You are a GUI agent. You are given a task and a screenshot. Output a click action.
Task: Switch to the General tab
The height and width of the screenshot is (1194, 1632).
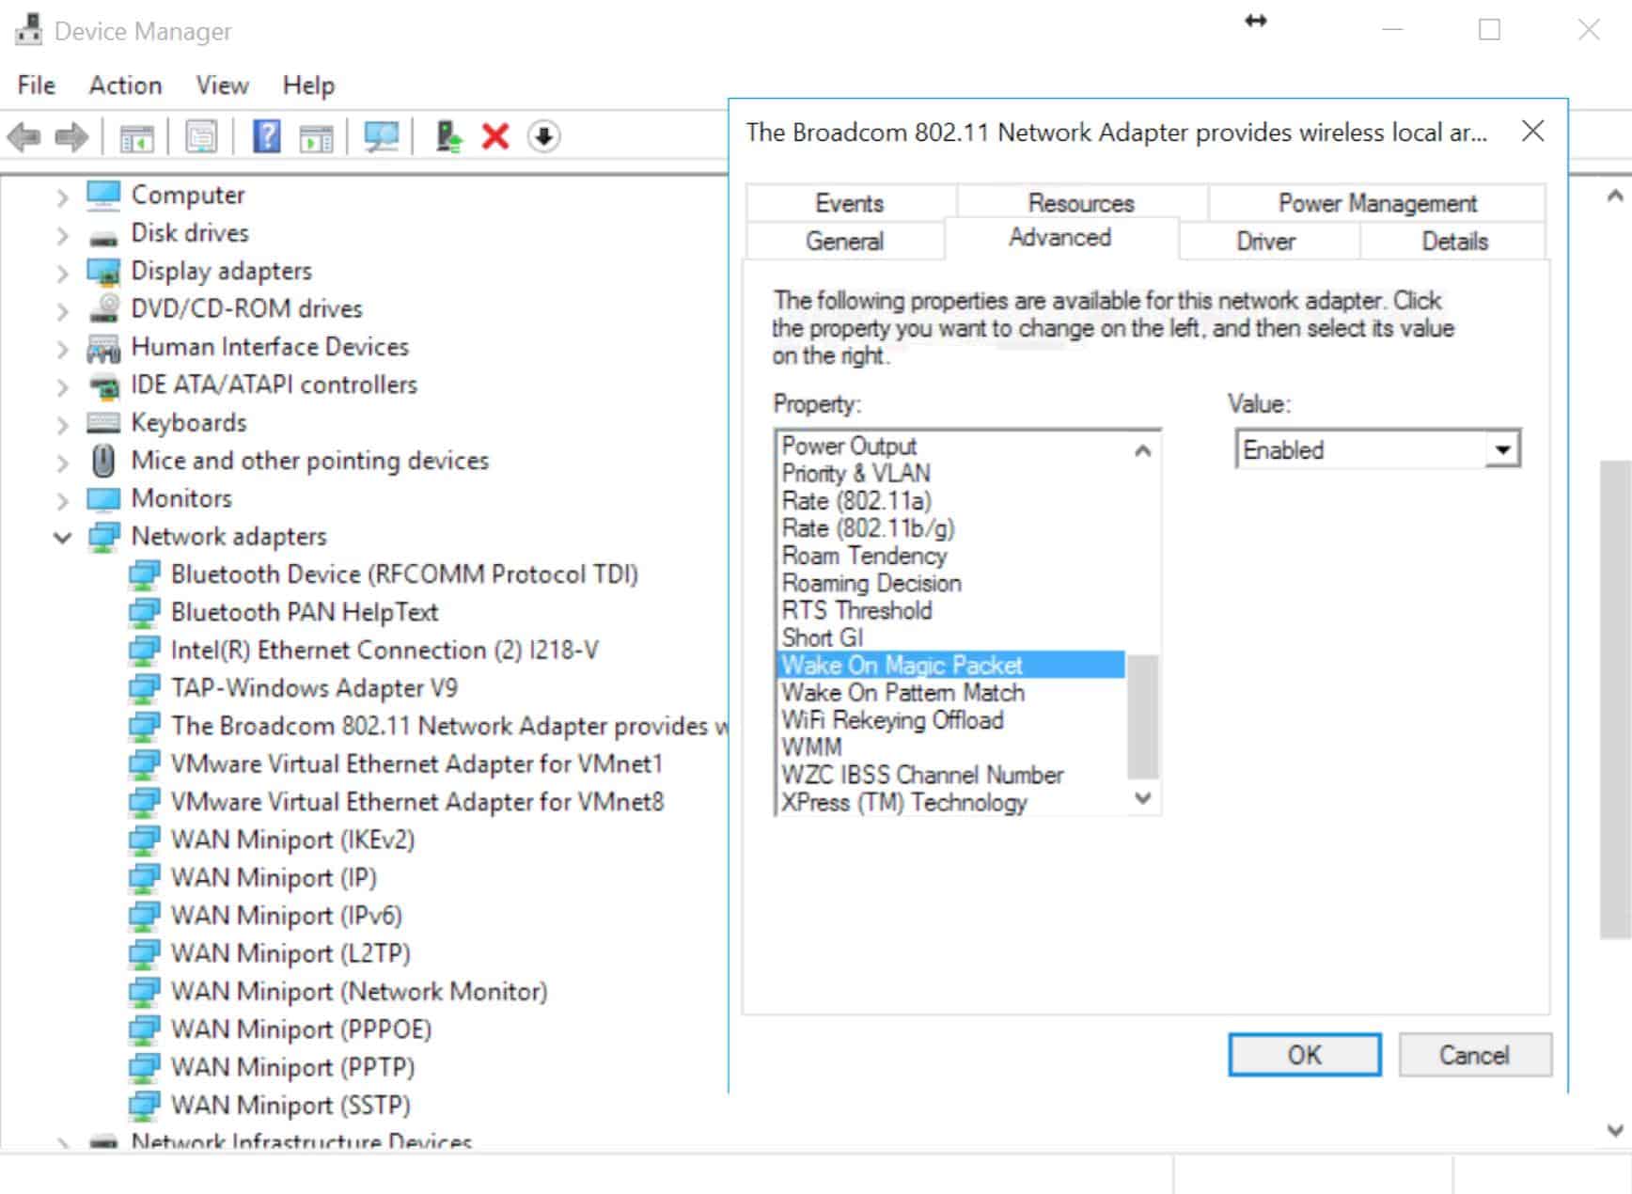click(x=844, y=242)
